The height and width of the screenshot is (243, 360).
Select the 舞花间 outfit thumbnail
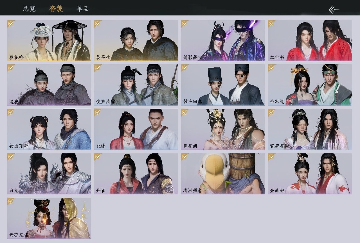223,130
